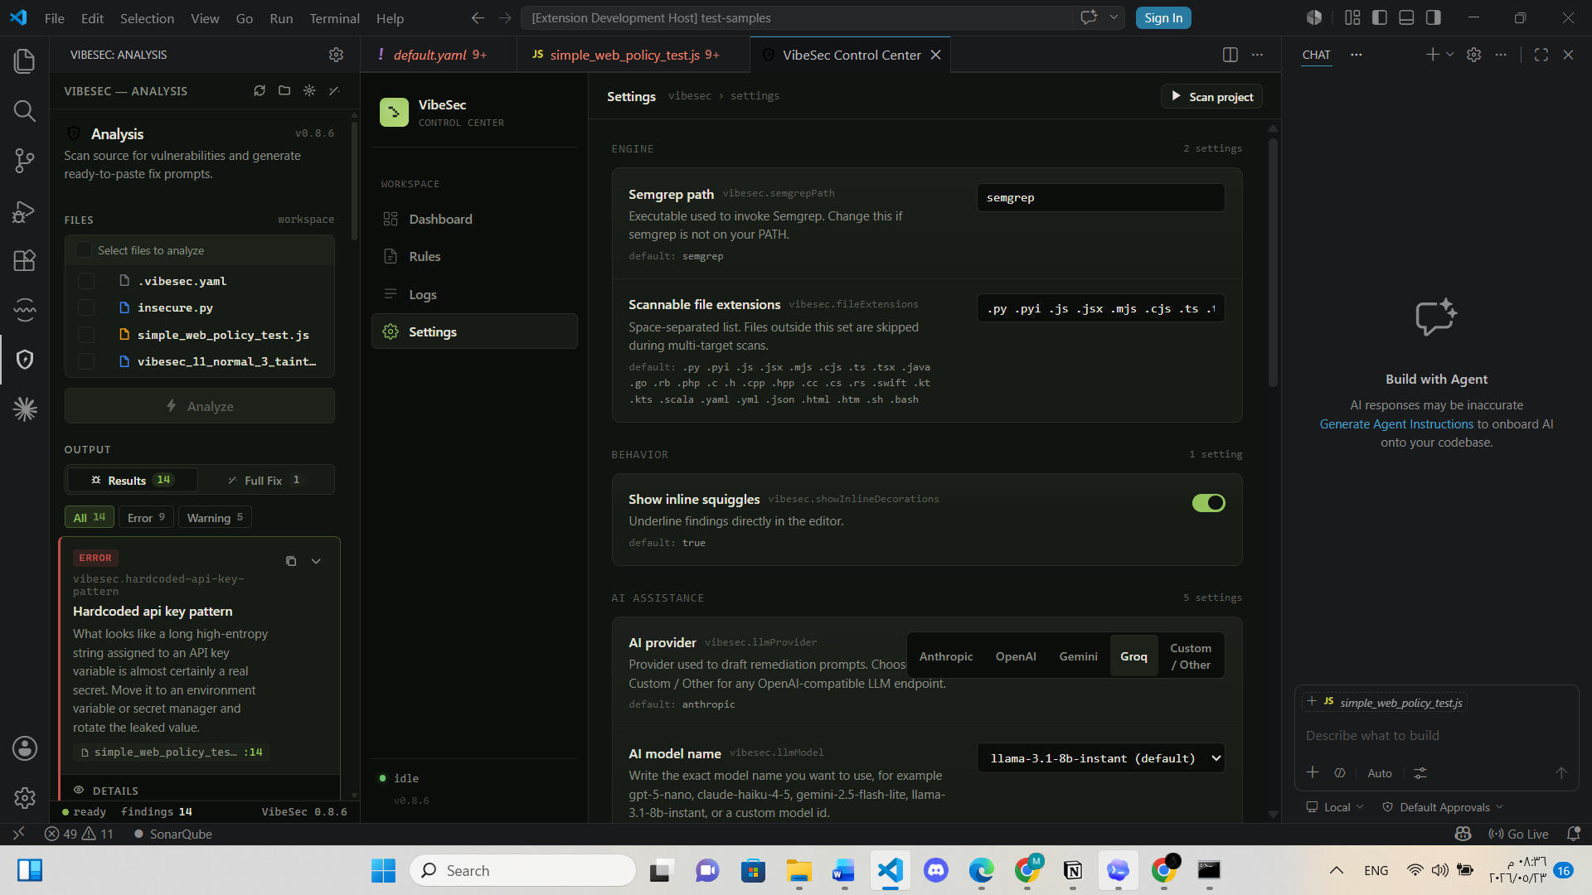Viewport: 1592px width, 895px height.
Task: Open File Explorer from the taskbar
Action: [799, 870]
